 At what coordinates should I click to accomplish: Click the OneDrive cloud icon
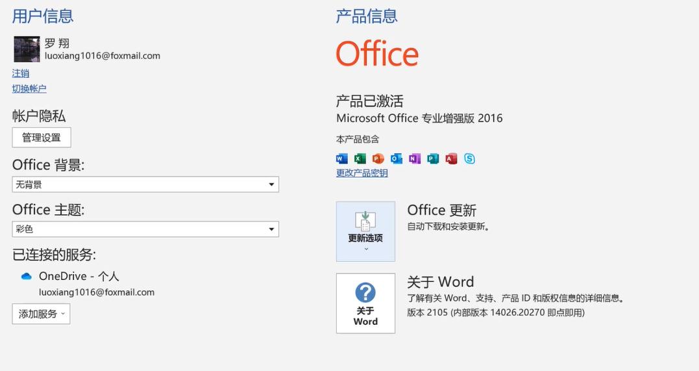(x=27, y=276)
